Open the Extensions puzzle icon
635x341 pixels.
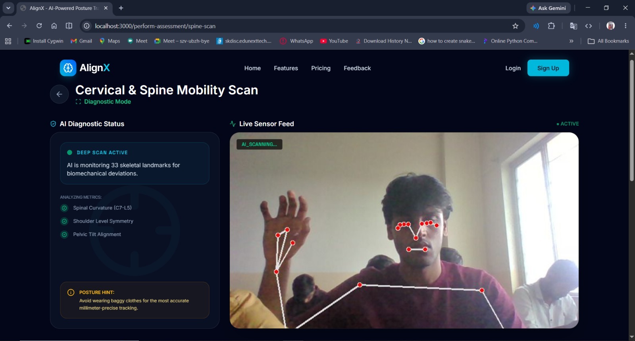[551, 26]
